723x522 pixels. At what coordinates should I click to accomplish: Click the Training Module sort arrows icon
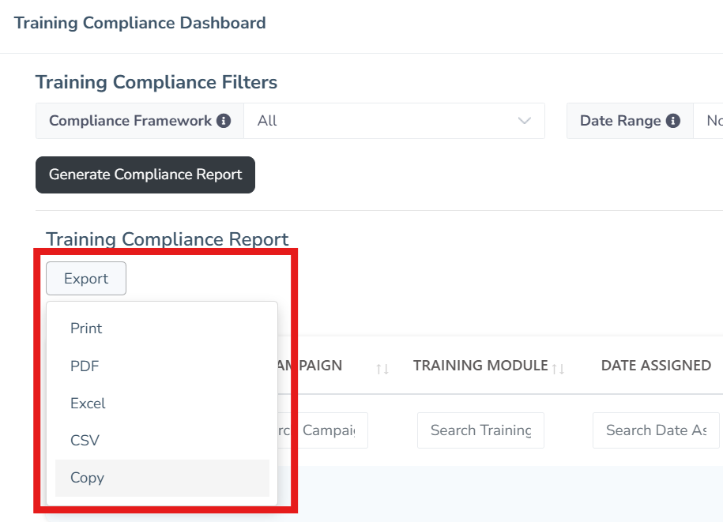(x=558, y=368)
